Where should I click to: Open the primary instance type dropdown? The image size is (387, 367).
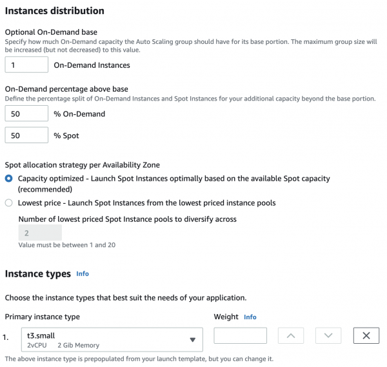coord(103,340)
